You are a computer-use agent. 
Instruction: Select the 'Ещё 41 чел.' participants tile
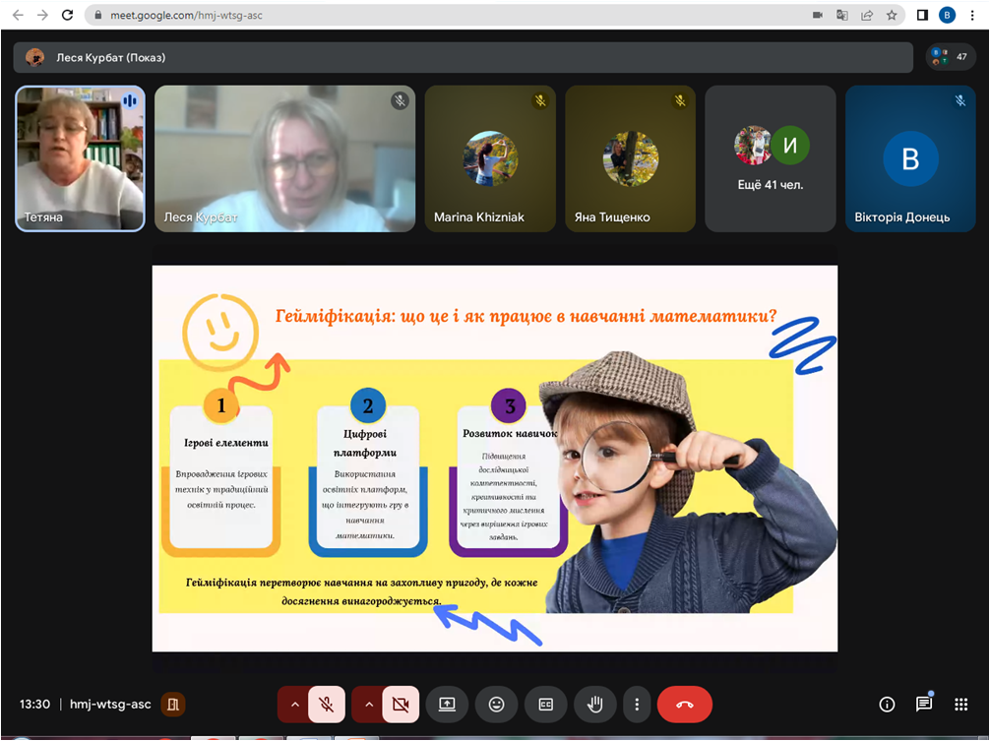[771, 158]
